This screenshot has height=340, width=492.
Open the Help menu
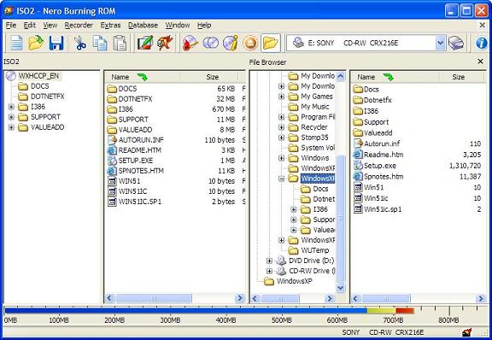[x=204, y=25]
